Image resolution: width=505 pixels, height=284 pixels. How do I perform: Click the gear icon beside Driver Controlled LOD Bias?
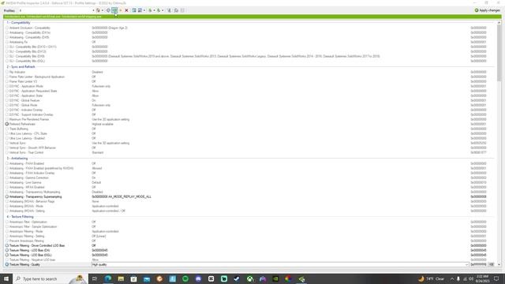click(x=7, y=245)
